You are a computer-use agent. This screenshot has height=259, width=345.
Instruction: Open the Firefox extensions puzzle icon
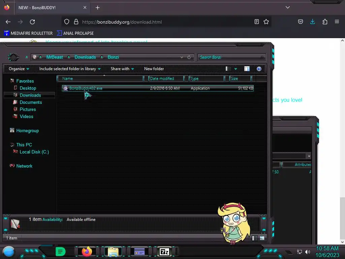pyautogui.click(x=325, y=22)
